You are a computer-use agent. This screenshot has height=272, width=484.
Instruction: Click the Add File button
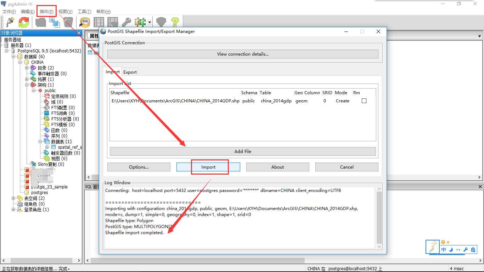[243, 151]
